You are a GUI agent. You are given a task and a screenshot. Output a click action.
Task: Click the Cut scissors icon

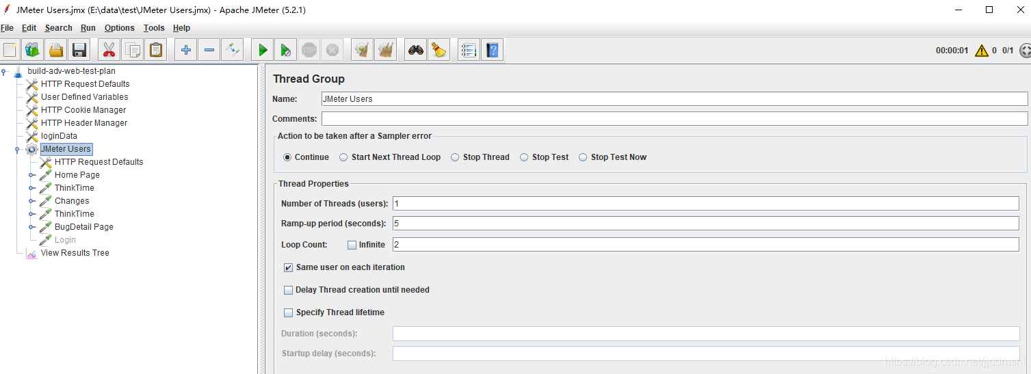(109, 50)
